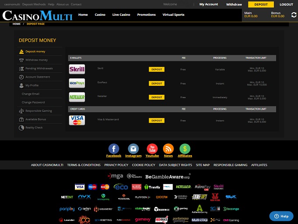Screen dimensions: 298x224
Task: Open Responsible Gaming in sidebar
Action: pyautogui.click(x=39, y=111)
